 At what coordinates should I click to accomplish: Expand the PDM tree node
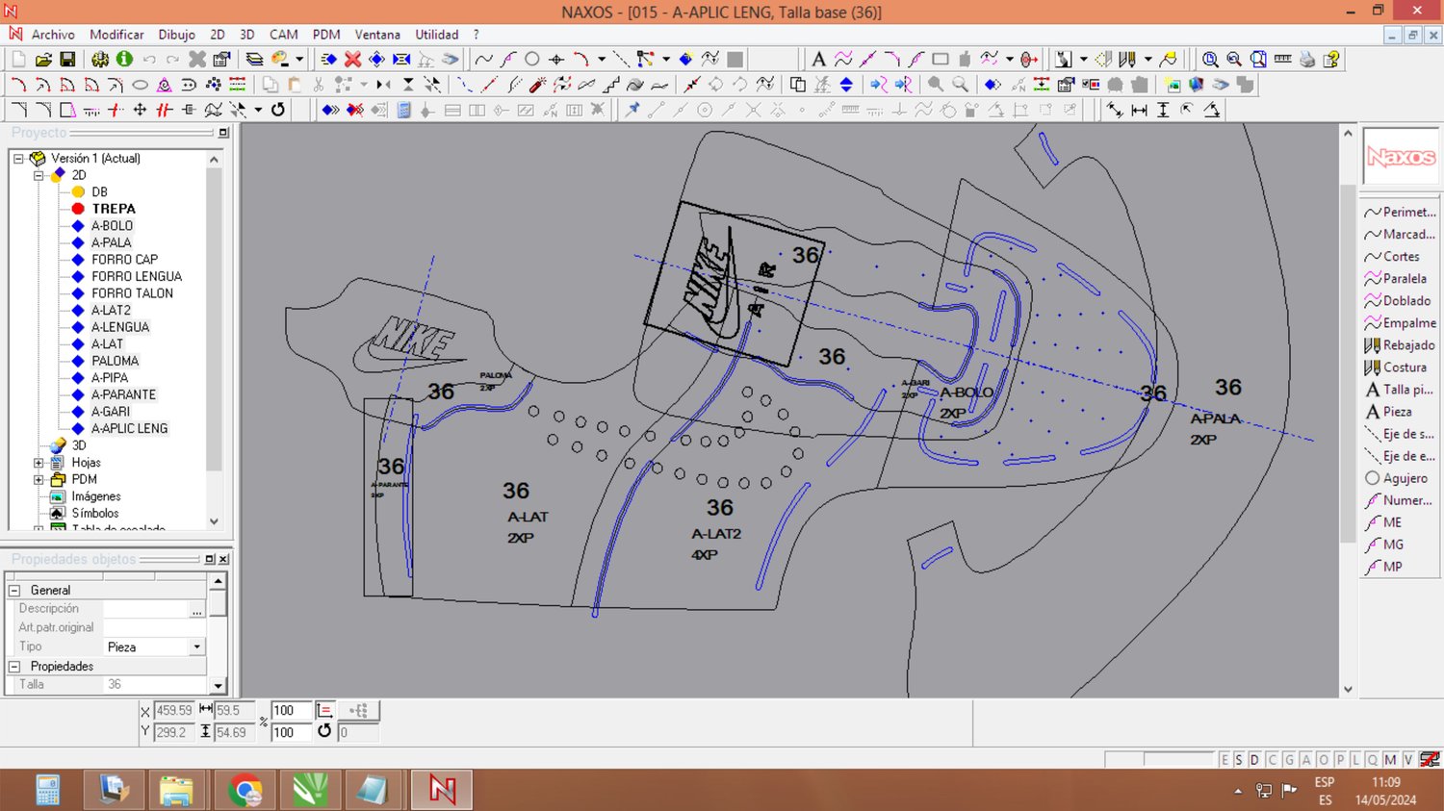click(x=39, y=479)
